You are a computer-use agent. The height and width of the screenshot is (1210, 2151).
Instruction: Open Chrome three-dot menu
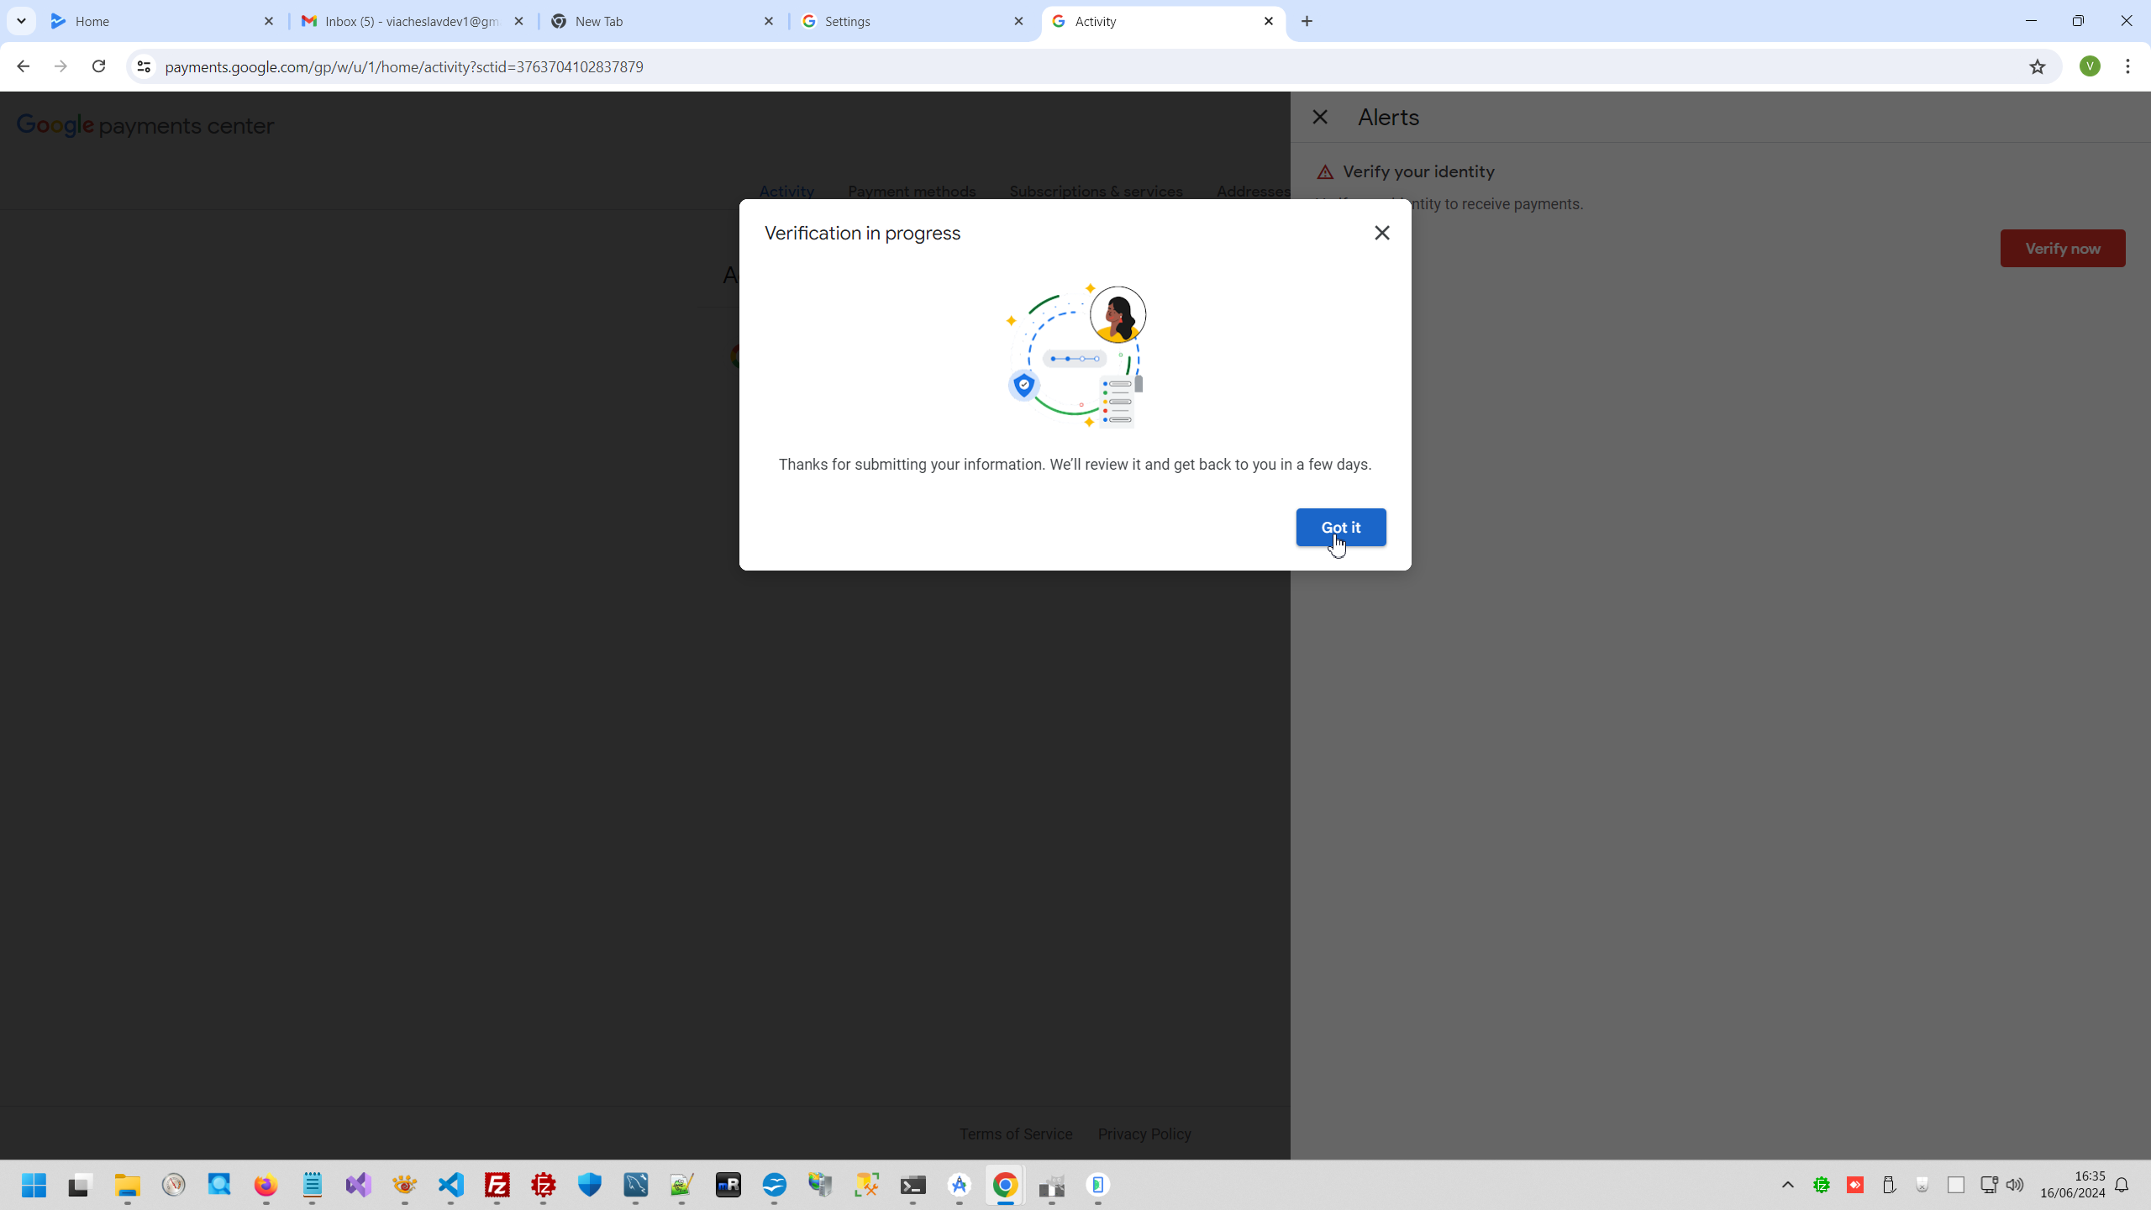(x=2127, y=66)
